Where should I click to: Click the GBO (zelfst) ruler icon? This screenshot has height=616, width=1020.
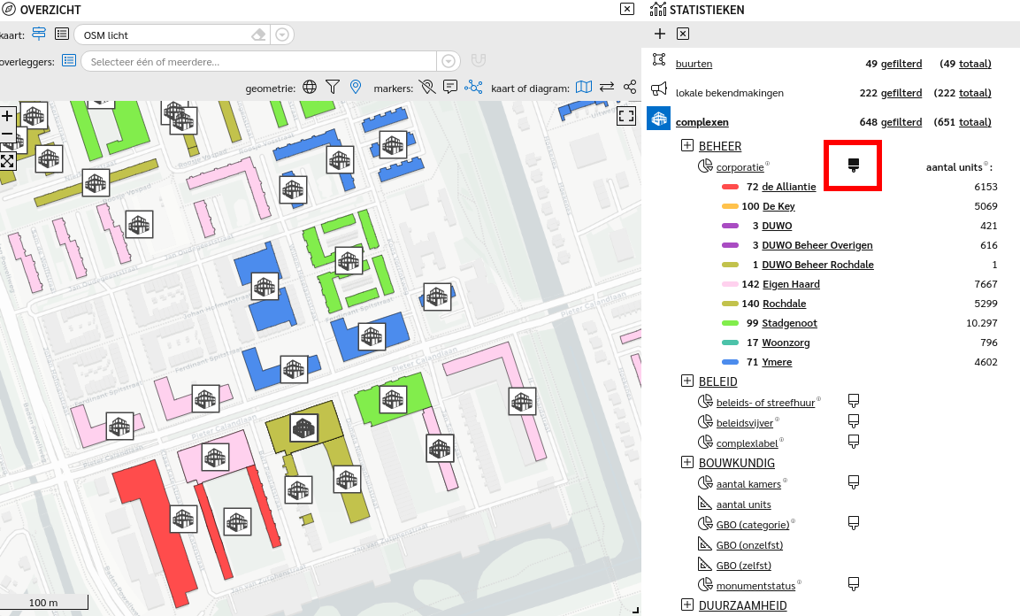click(x=705, y=564)
